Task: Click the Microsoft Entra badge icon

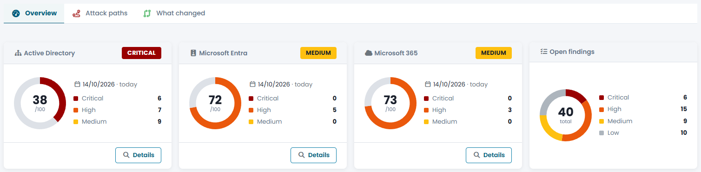Action: coord(193,53)
